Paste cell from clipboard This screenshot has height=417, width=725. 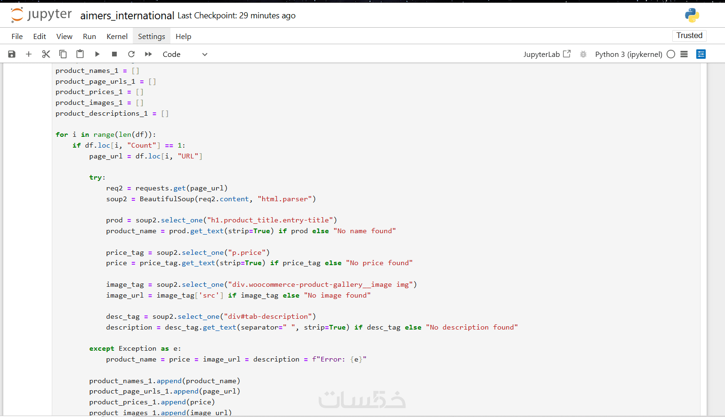[80, 54]
